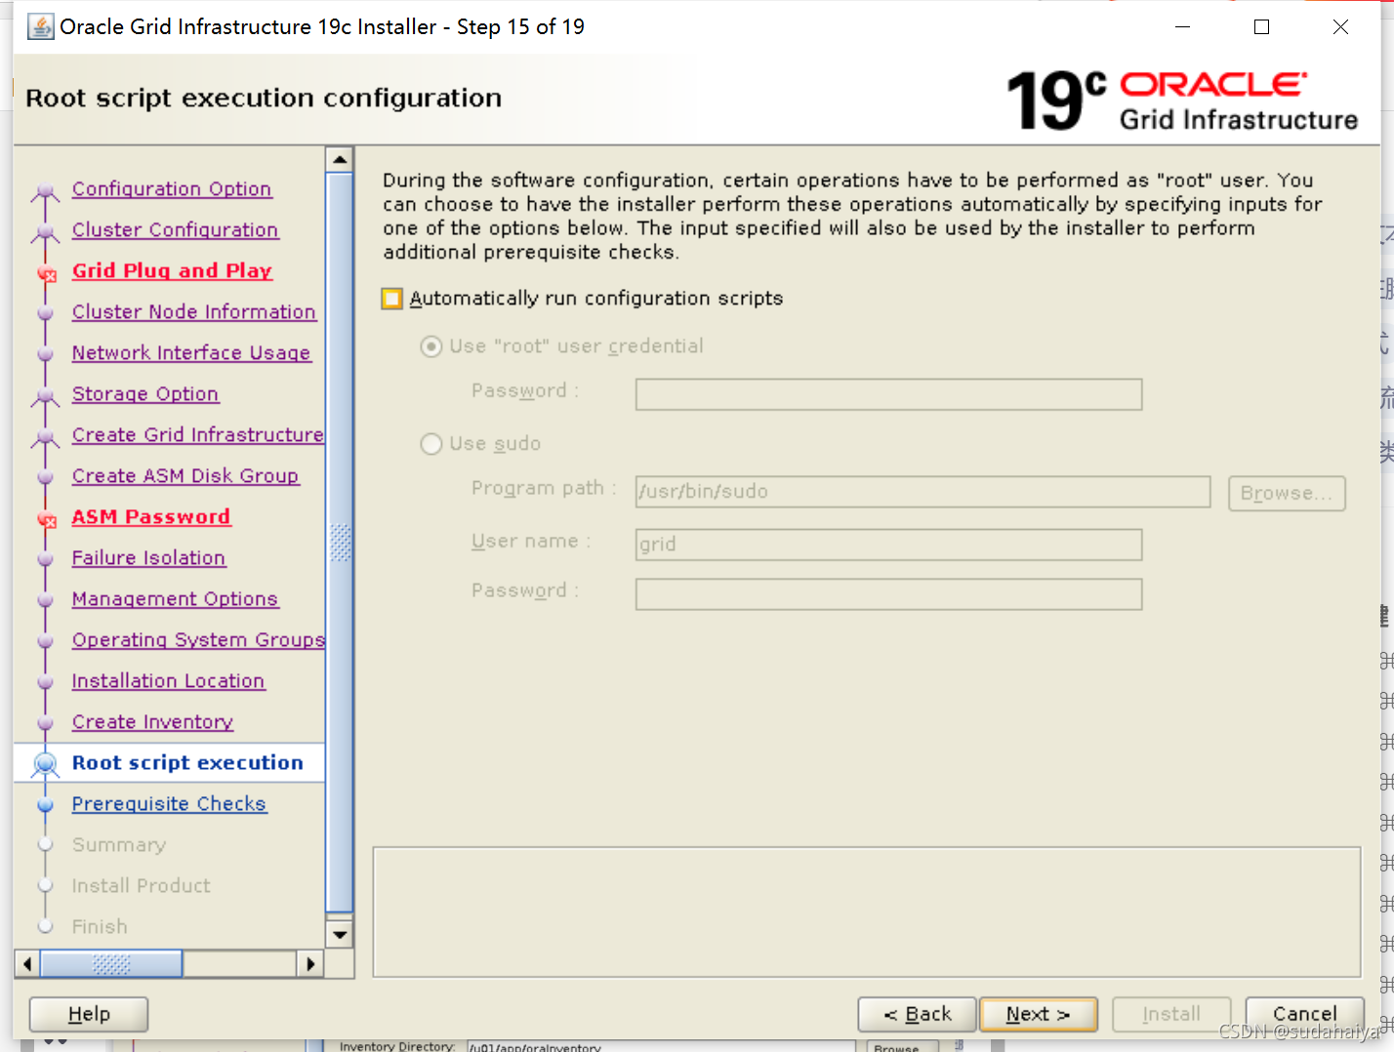Open the Create Inventory step link
The width and height of the screenshot is (1394, 1052).
(x=152, y=722)
